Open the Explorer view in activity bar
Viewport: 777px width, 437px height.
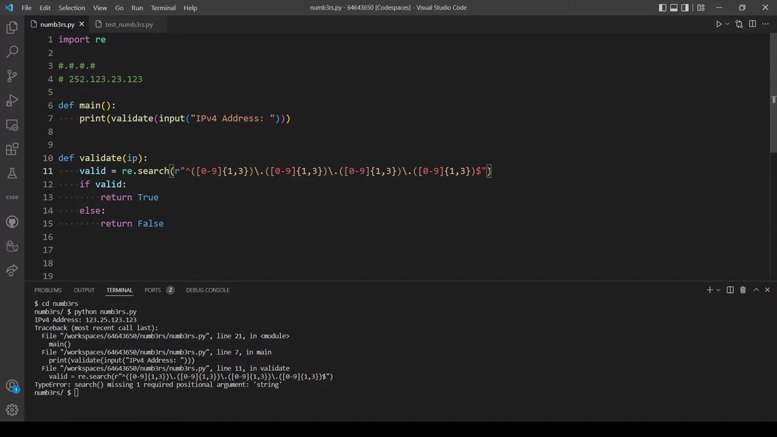click(12, 27)
